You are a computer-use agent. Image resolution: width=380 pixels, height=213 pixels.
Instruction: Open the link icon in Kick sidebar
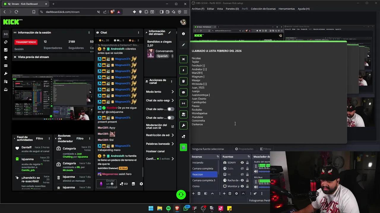pyautogui.click(x=6, y=42)
